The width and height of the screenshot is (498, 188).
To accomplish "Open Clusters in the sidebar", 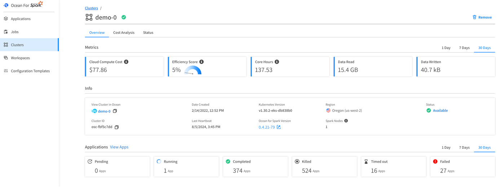I will (x=29, y=45).
